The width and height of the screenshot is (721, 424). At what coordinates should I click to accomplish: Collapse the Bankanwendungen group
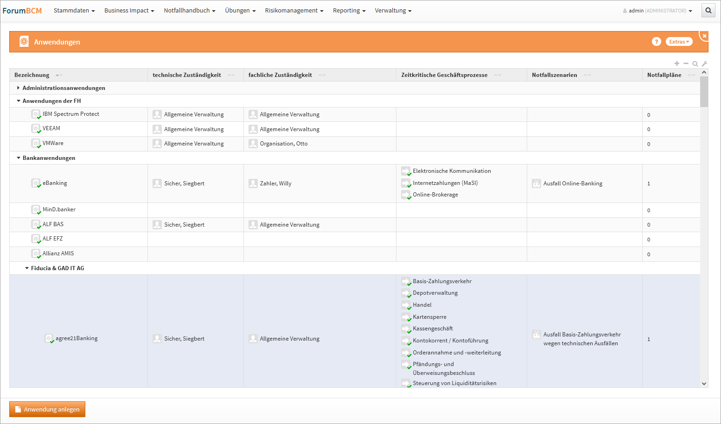[19, 158]
